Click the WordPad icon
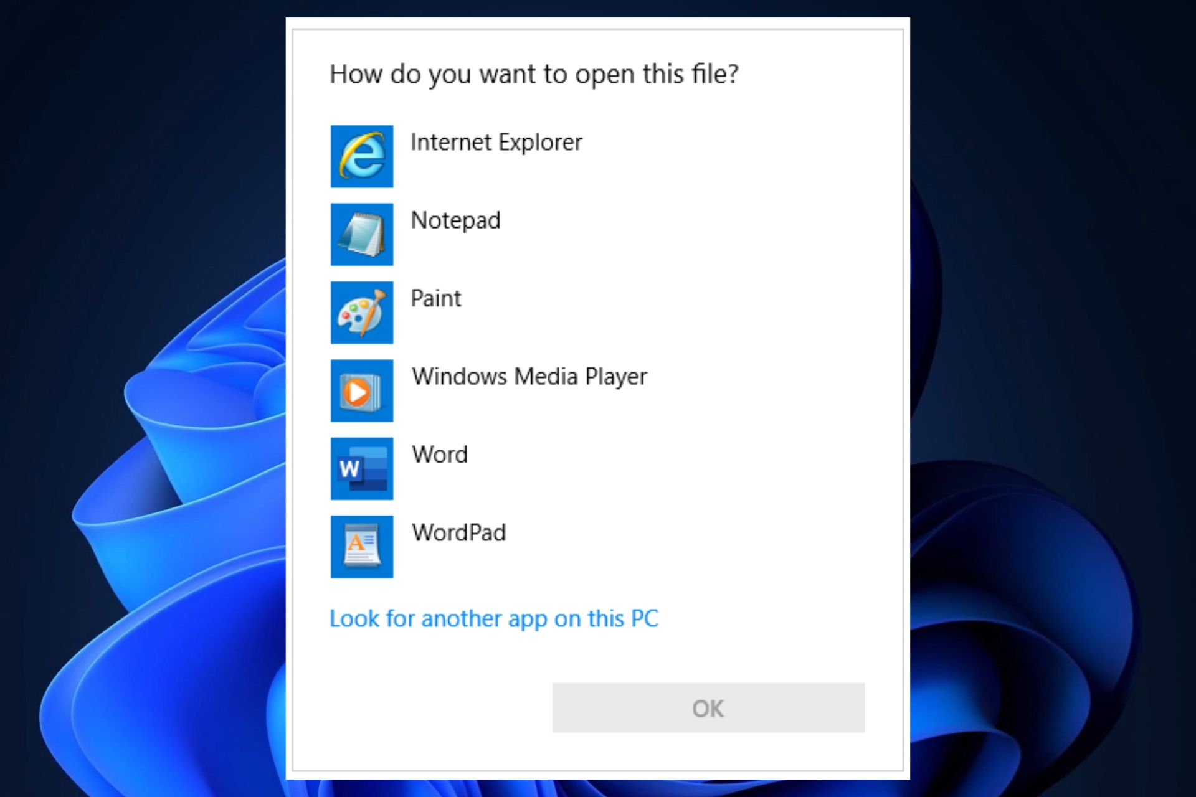This screenshot has height=797, width=1196. coord(362,547)
